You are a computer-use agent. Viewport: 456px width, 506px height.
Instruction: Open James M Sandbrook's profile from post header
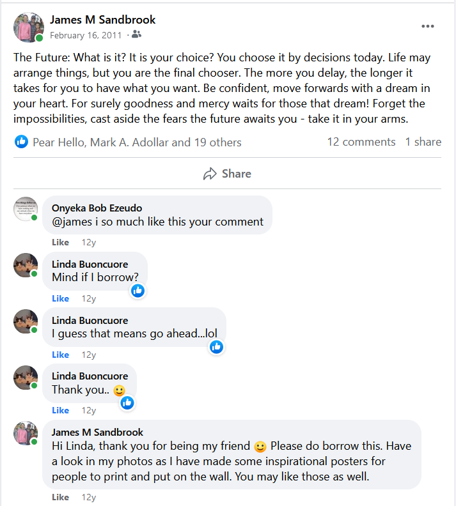102,20
